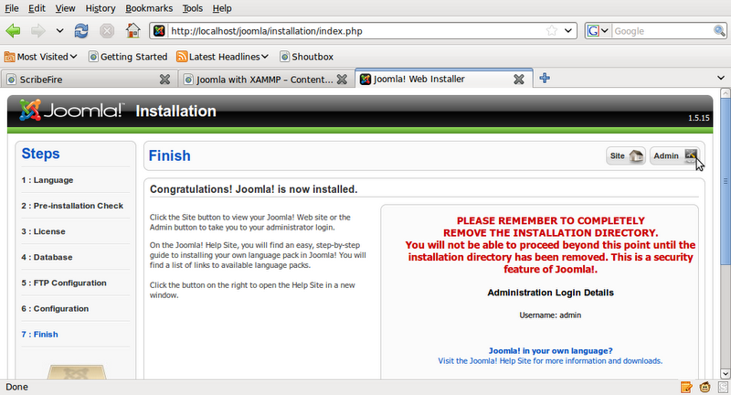Select step 1 : Language

coord(48,180)
